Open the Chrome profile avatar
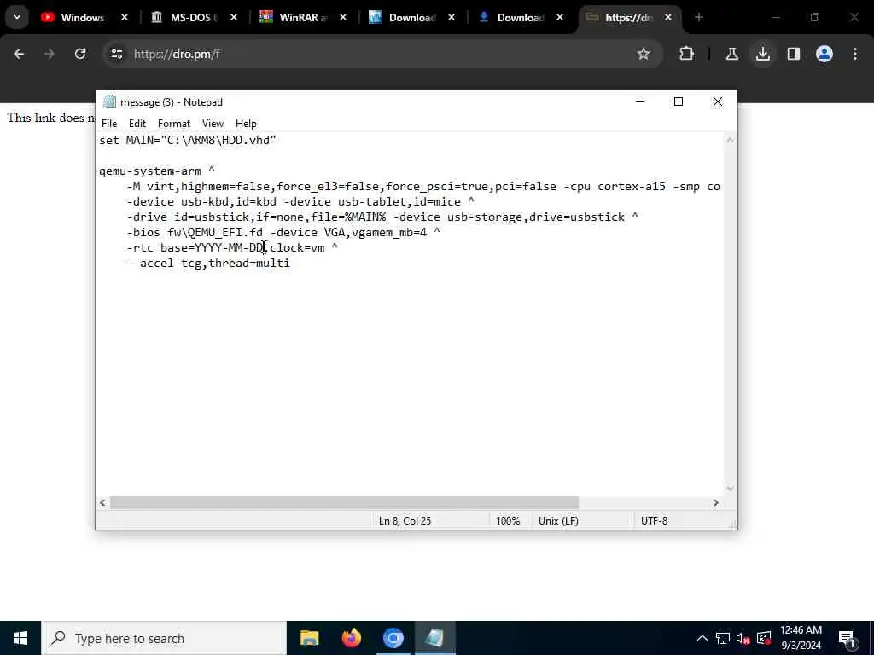Screen dimensions: 874x655 pos(824,54)
